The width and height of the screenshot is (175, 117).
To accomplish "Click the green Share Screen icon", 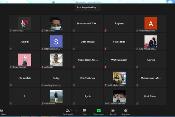I will pos(99,111).
